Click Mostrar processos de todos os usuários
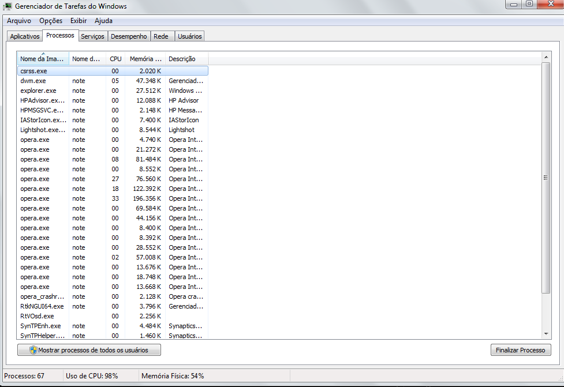 click(89, 350)
